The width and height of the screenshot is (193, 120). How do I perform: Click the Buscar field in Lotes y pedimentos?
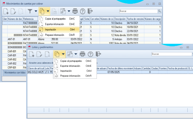pyautogui.click(x=172, y=54)
